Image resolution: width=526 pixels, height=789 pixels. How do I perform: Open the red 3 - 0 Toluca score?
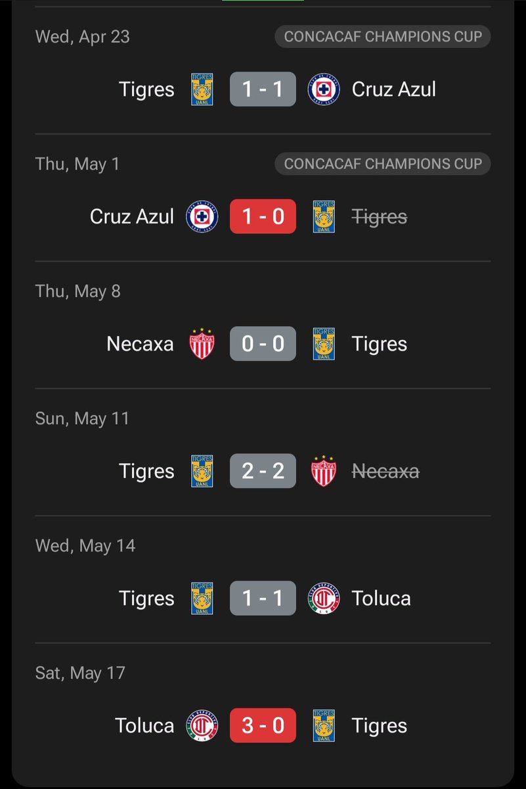[x=263, y=726]
